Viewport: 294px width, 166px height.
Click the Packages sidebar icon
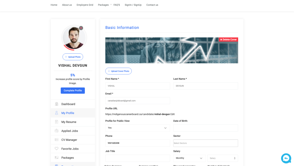click(x=57, y=158)
